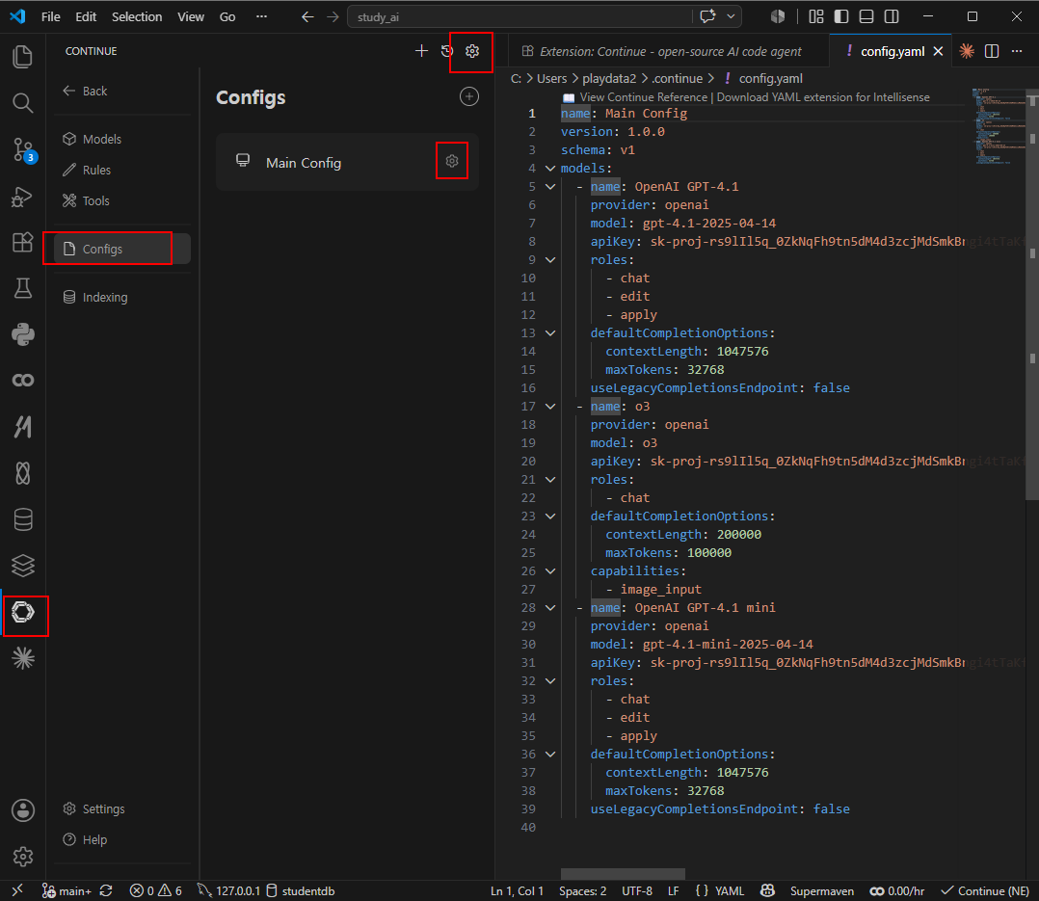
Task: Open the View menu
Action: [x=191, y=16]
